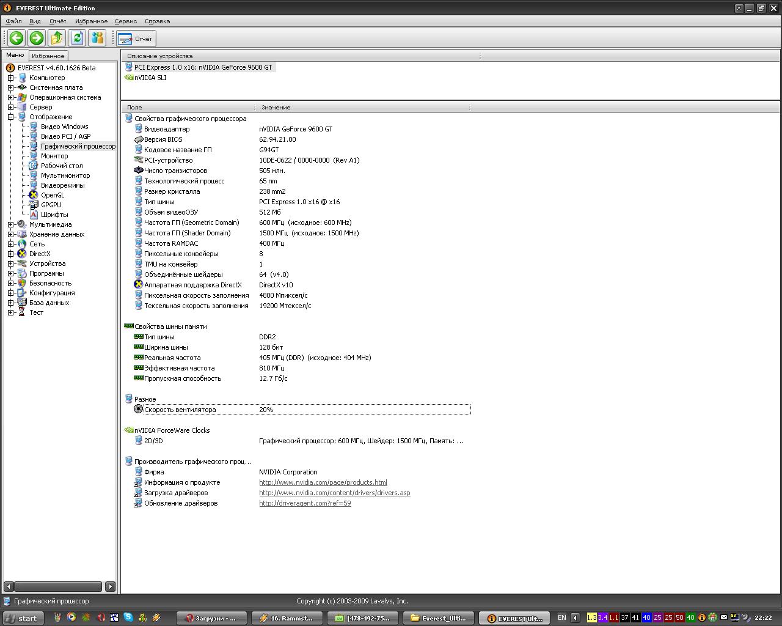The image size is (782, 626).
Task: Expand the Сервер tree node
Action: click(10, 107)
